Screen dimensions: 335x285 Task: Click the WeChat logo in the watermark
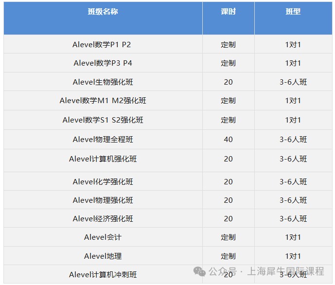coord(199,271)
